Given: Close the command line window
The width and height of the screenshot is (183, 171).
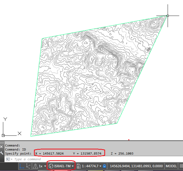Looking at the screenshot, I should tap(1, 147).
